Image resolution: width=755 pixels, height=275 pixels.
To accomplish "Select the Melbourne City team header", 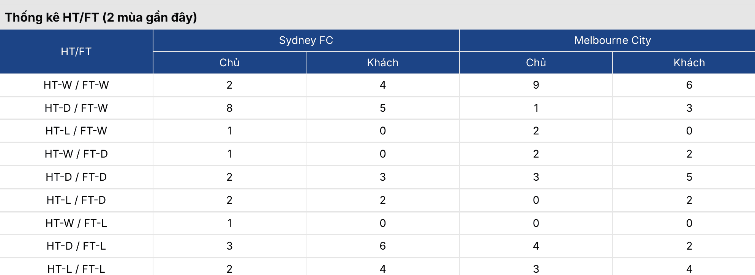I will tap(612, 40).
